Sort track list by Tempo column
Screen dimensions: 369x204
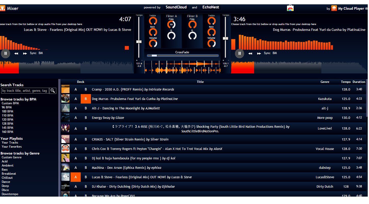tap(346, 82)
